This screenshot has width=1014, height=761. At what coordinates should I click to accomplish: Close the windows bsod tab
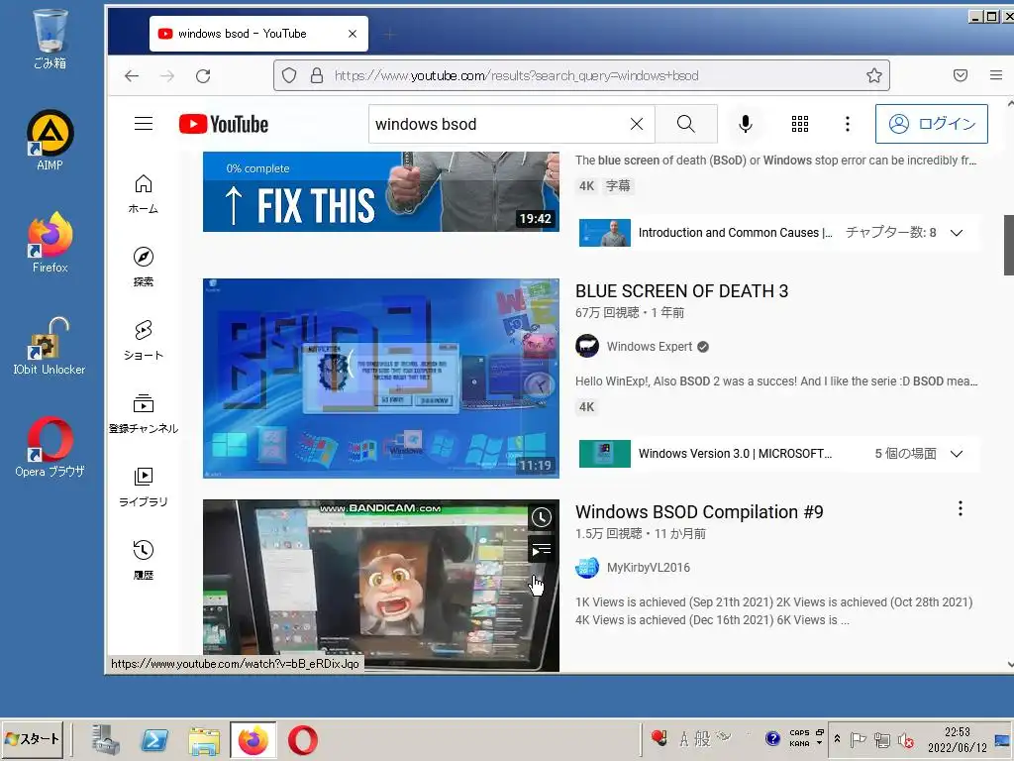coord(353,34)
